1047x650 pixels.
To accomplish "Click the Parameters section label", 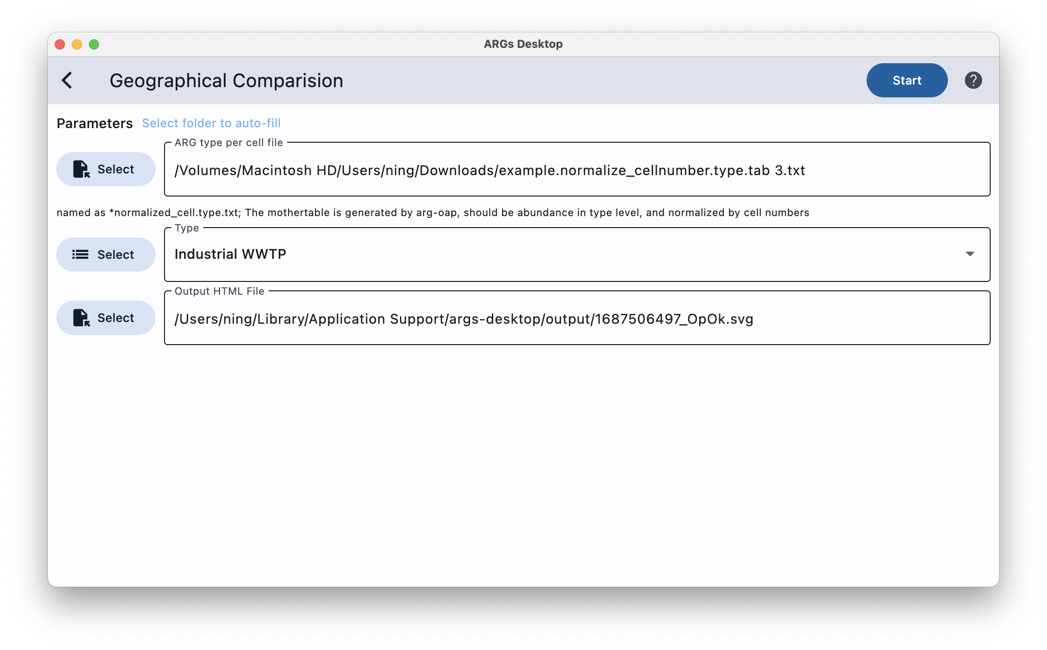I will [x=94, y=123].
